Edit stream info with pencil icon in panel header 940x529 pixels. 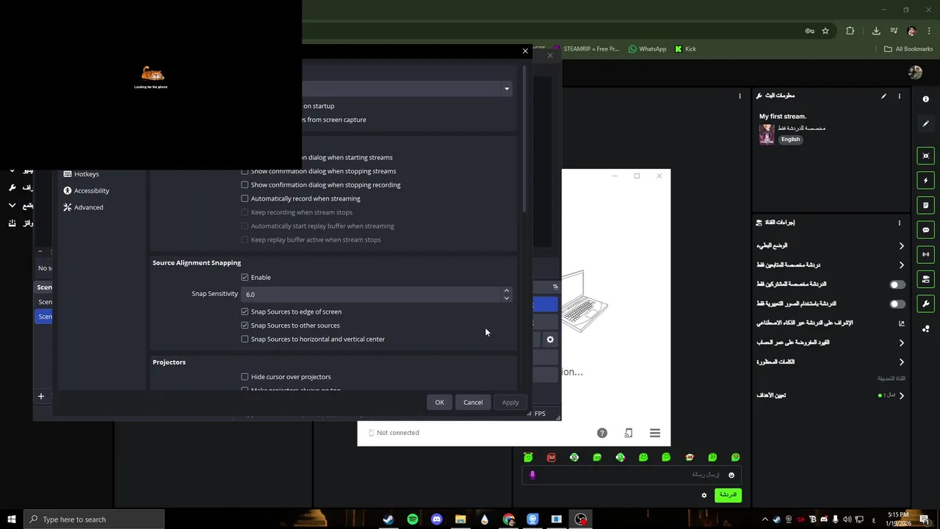[x=883, y=96]
